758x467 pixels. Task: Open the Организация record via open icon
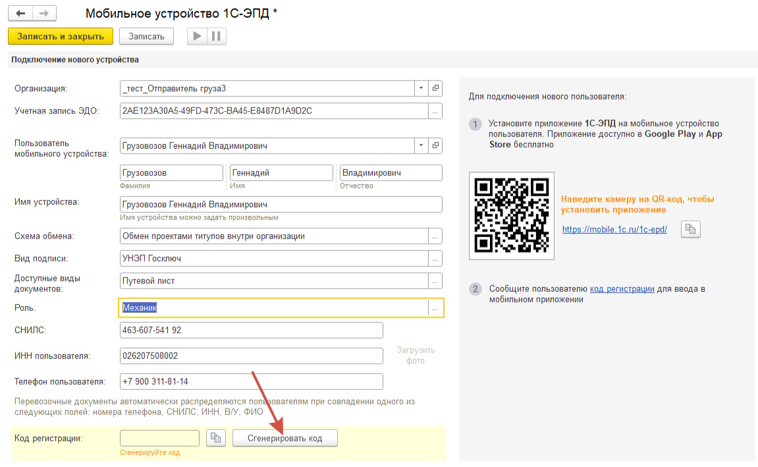(x=435, y=88)
